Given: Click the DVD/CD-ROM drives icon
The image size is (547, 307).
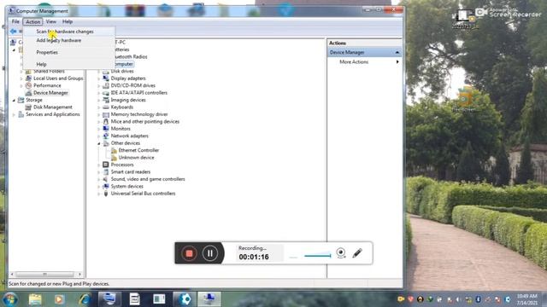Looking at the screenshot, I should (x=106, y=85).
